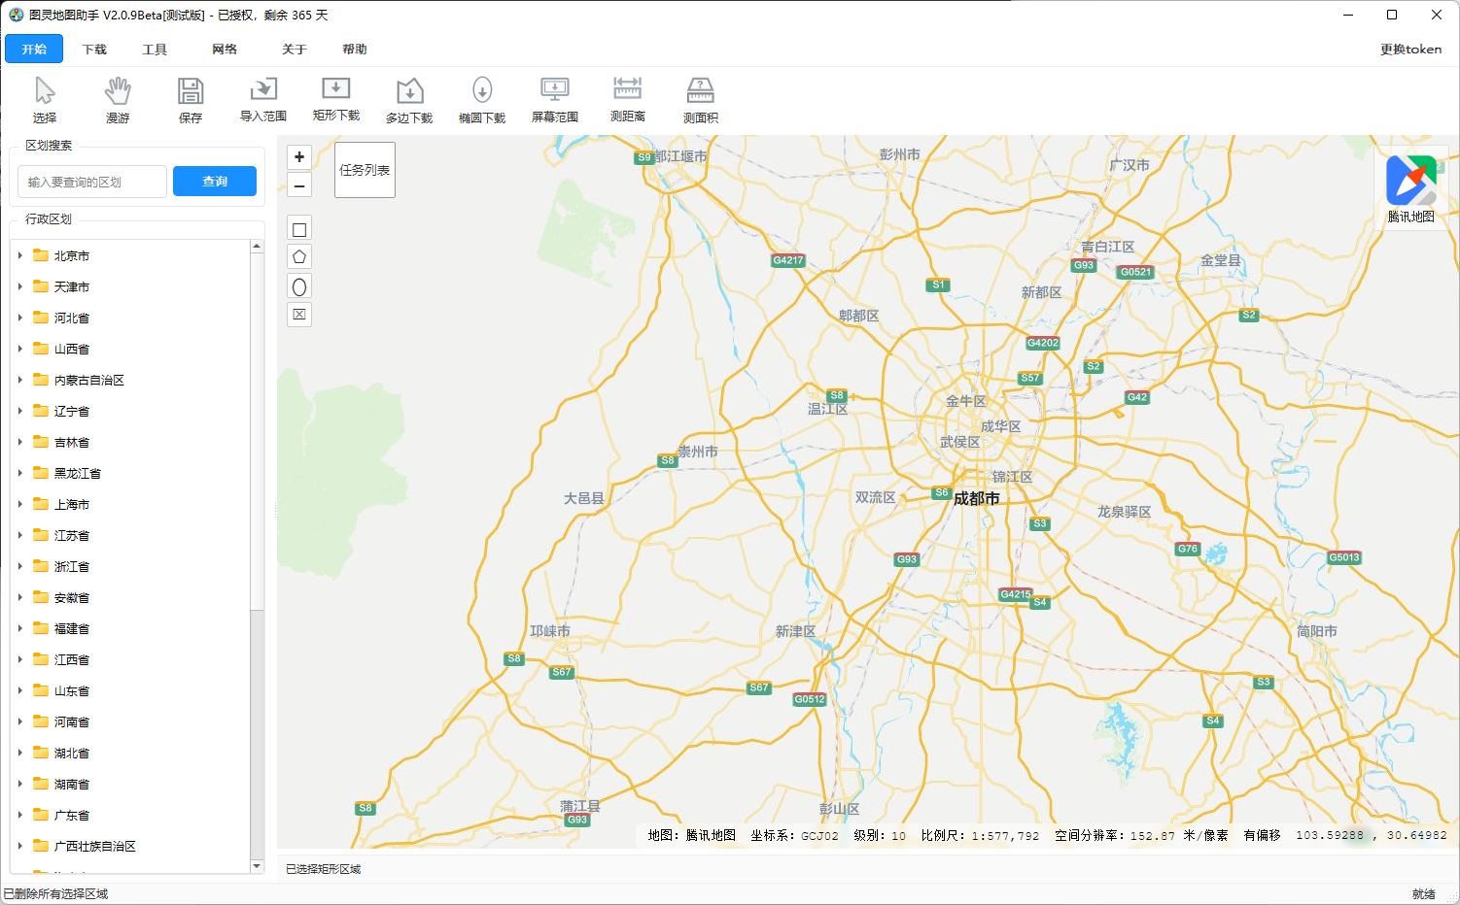
Task: Focus the 输入要查询的区划 search field
Action: pos(92,182)
